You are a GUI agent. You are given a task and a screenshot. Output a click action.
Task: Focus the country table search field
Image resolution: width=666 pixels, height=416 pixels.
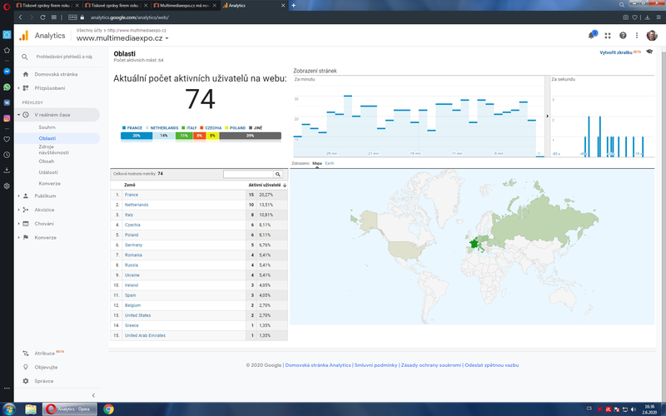tap(248, 174)
